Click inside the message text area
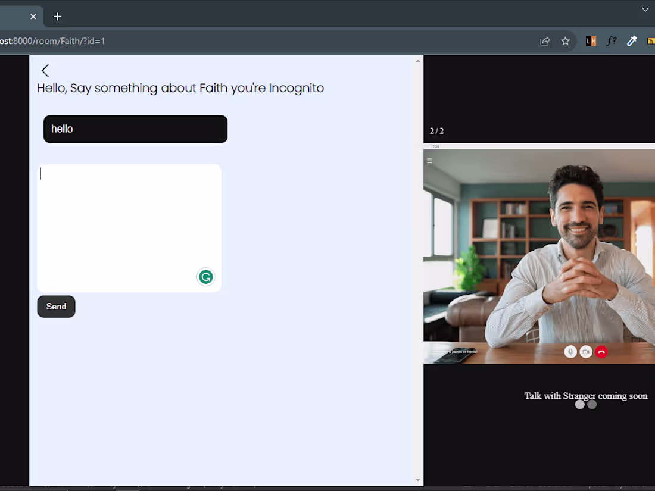This screenshot has height=491, width=655. pos(129,228)
